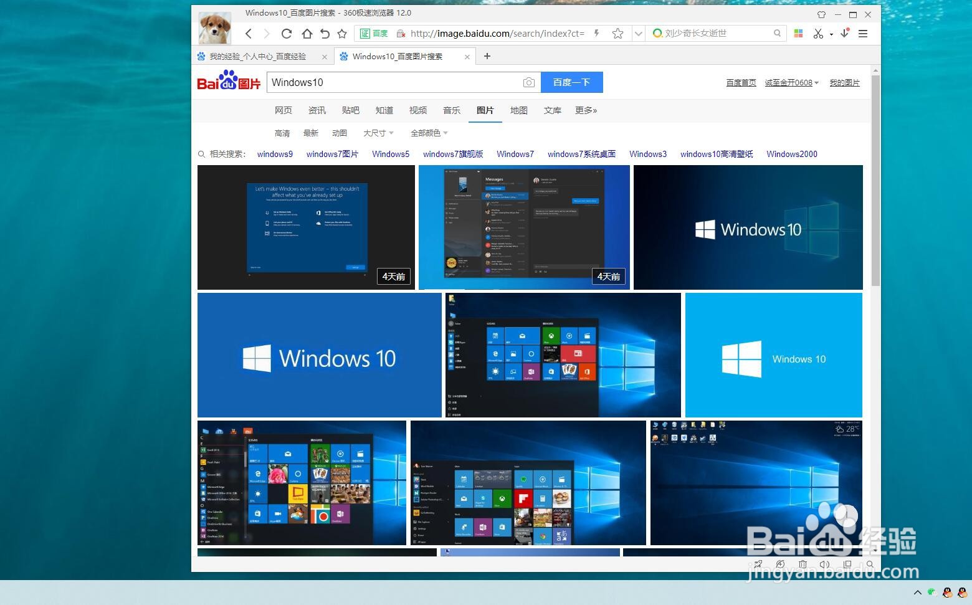Click the magnifier in the browser search box
The height and width of the screenshot is (605, 972).
coord(777,34)
